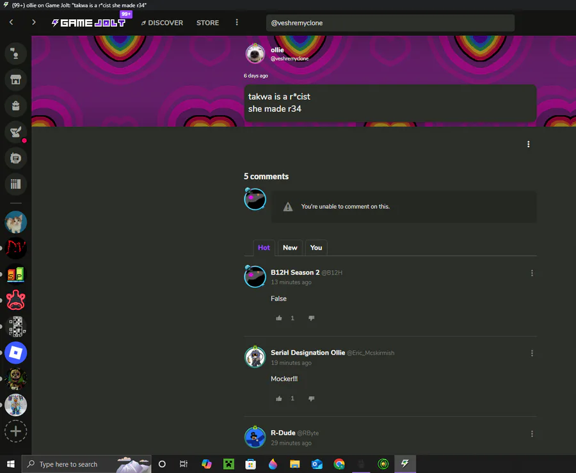Click the ollie display name
The image size is (576, 473).
coord(277,50)
